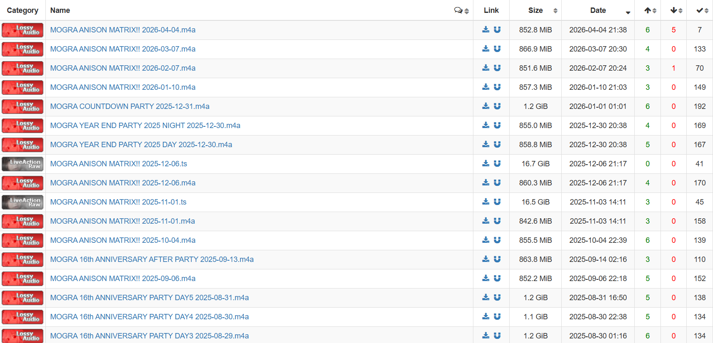Open MOGRA 16th ANNIVERSARY PARTY DAY4 link
This screenshot has width=713, height=343.
pos(150,317)
